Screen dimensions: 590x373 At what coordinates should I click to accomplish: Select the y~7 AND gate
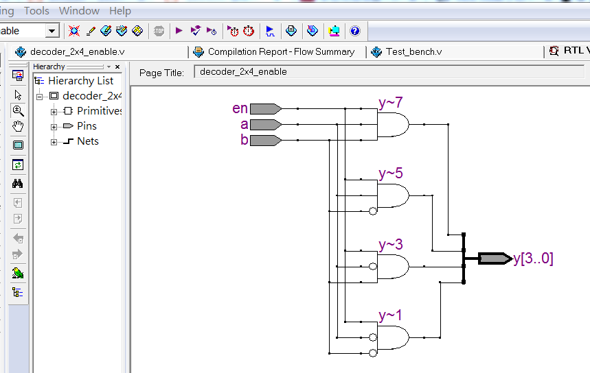click(393, 124)
